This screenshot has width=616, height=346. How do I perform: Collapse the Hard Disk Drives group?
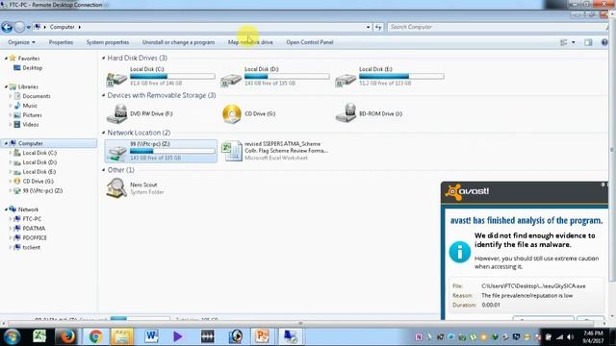point(103,58)
